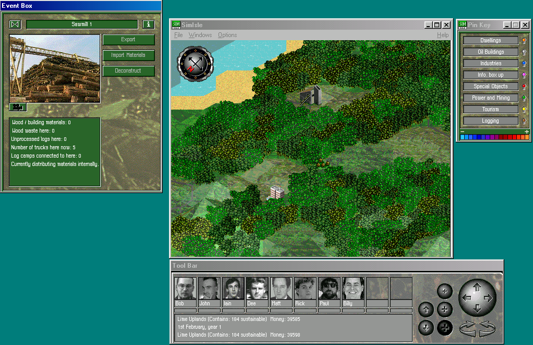Image resolution: width=533 pixels, height=345 pixels.
Task: Click the sawmill log pile photo
Action: point(55,68)
